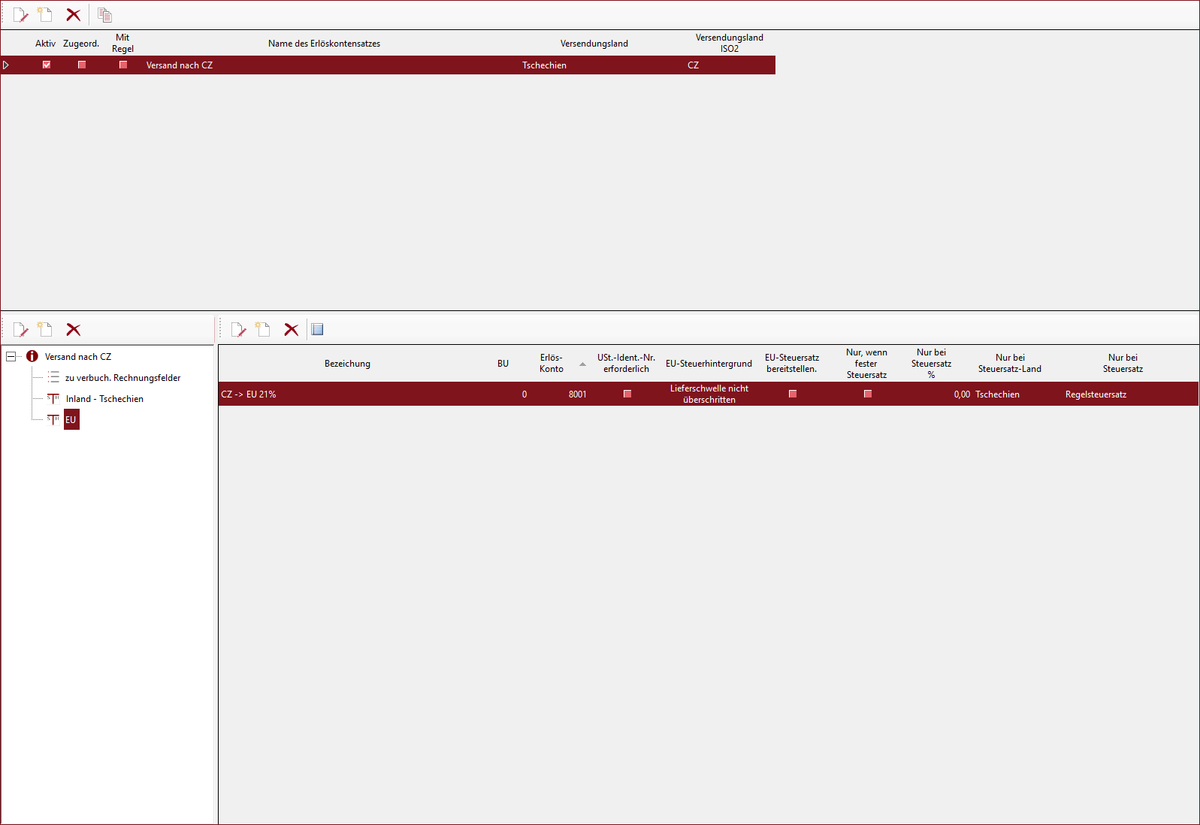The width and height of the screenshot is (1200, 825).
Task: Click the copy icon in the top toolbar
Action: pos(105,15)
